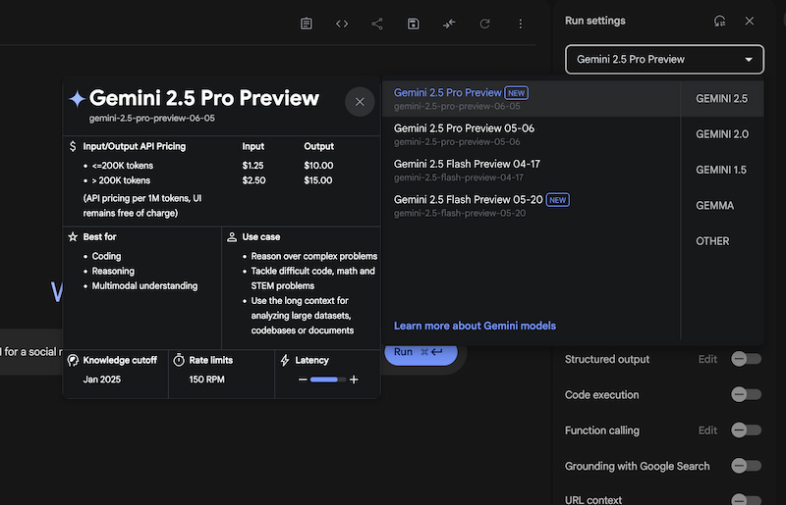Click the Best for star icon
The image size is (786, 505).
point(73,236)
